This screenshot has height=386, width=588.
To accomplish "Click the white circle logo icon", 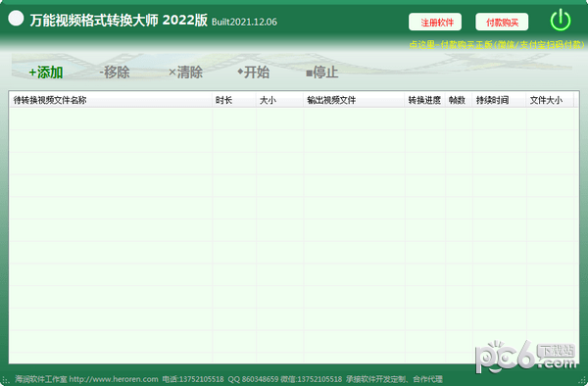I will [16, 18].
